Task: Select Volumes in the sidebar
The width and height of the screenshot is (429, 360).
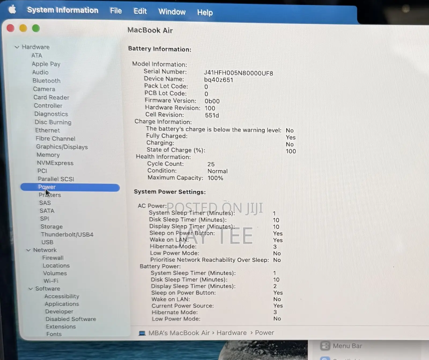Action: (55, 273)
